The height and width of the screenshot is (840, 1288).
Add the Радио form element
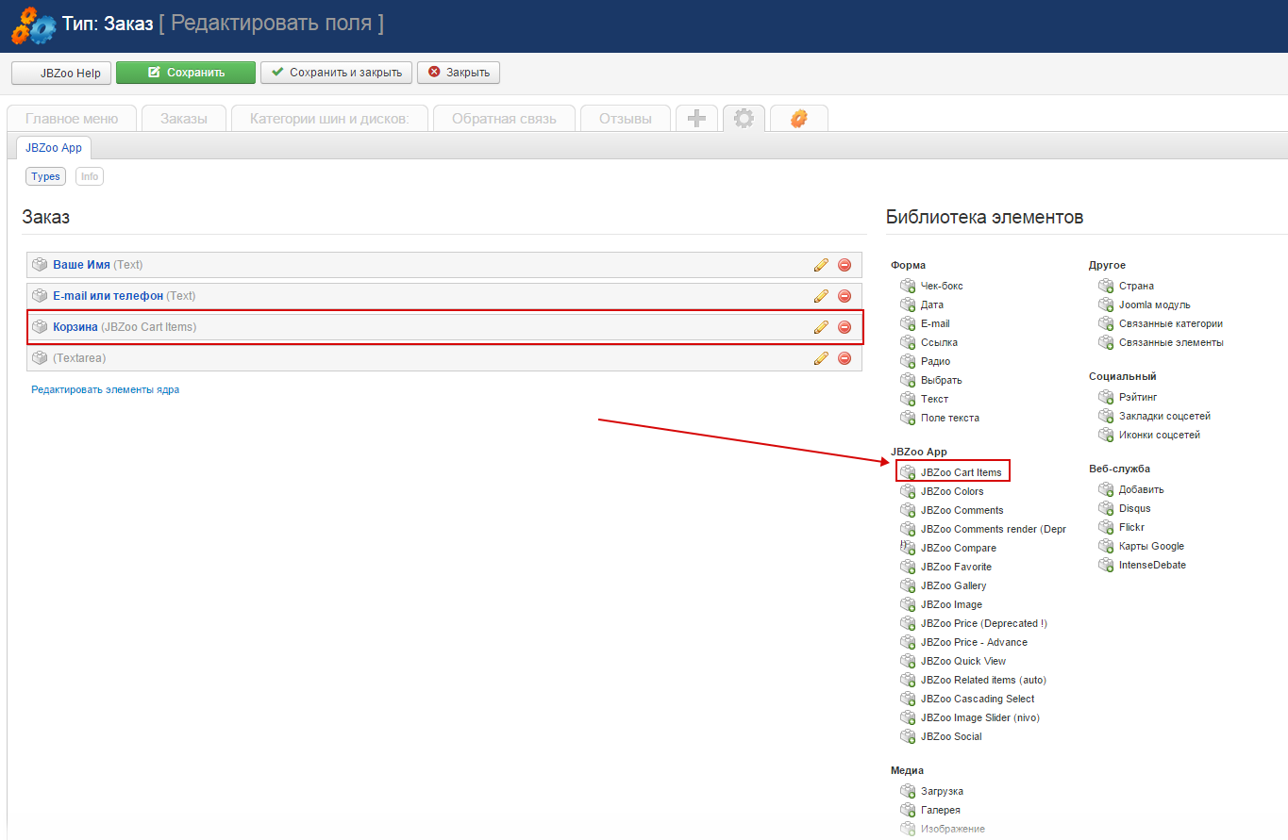935,361
